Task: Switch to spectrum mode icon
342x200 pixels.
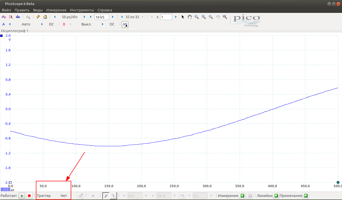Action: [18, 17]
